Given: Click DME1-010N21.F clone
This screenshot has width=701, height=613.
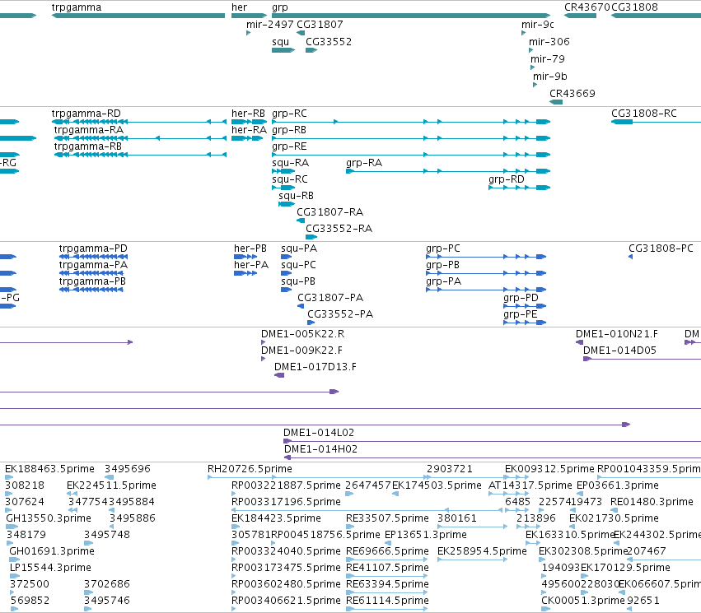Looking at the screenshot, I should 579,342.
